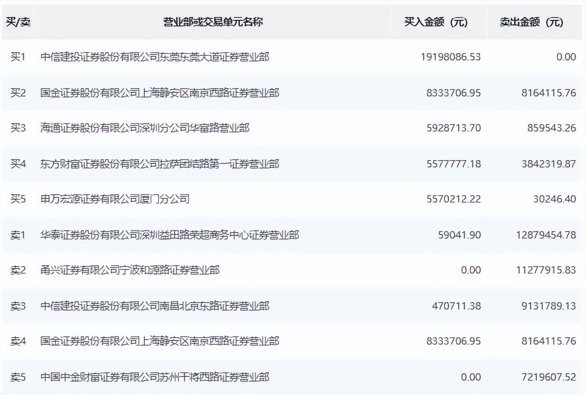Select the 买3 row label
This screenshot has width=585, height=395.
tap(18, 128)
